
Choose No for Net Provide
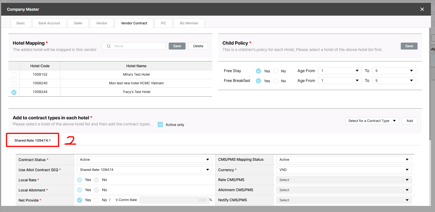pyautogui.click(x=97, y=200)
